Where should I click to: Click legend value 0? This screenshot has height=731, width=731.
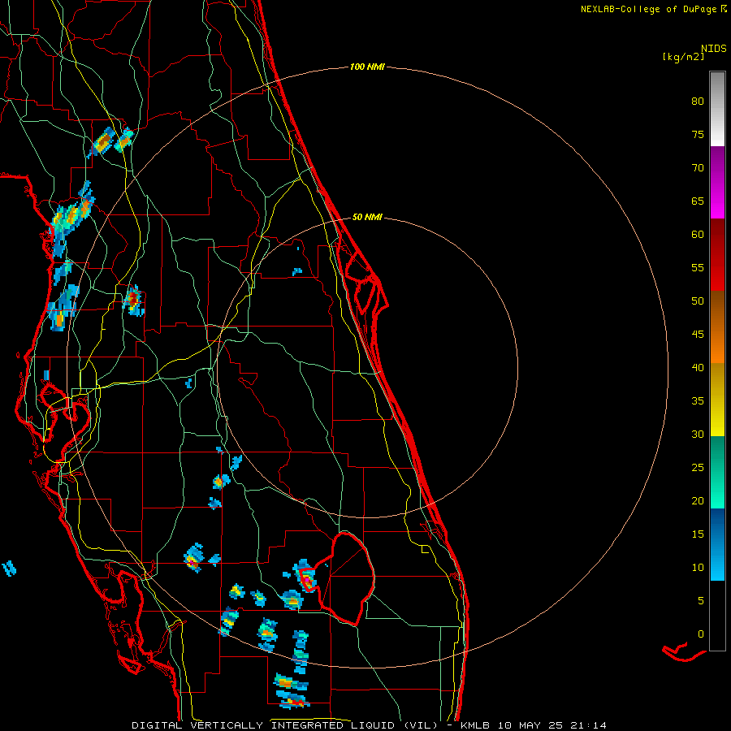click(x=701, y=634)
